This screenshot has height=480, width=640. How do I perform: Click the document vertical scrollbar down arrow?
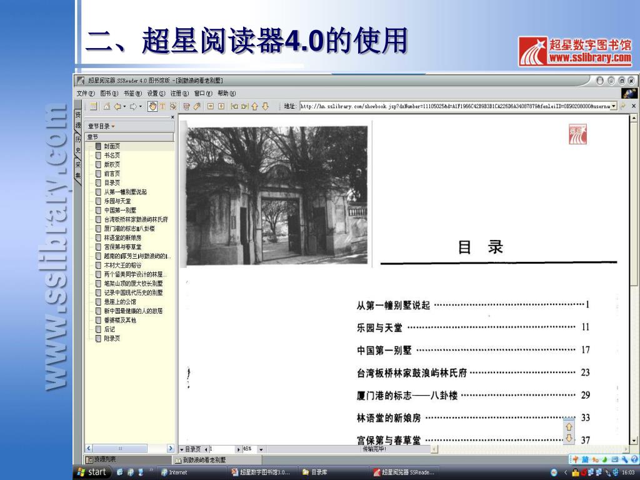tap(634, 441)
